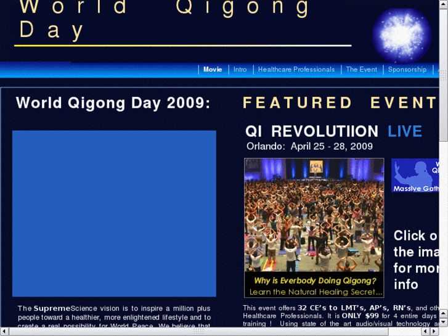Click the 'Click o the ima for mor info' text
The image size is (448, 336).
click(416, 260)
